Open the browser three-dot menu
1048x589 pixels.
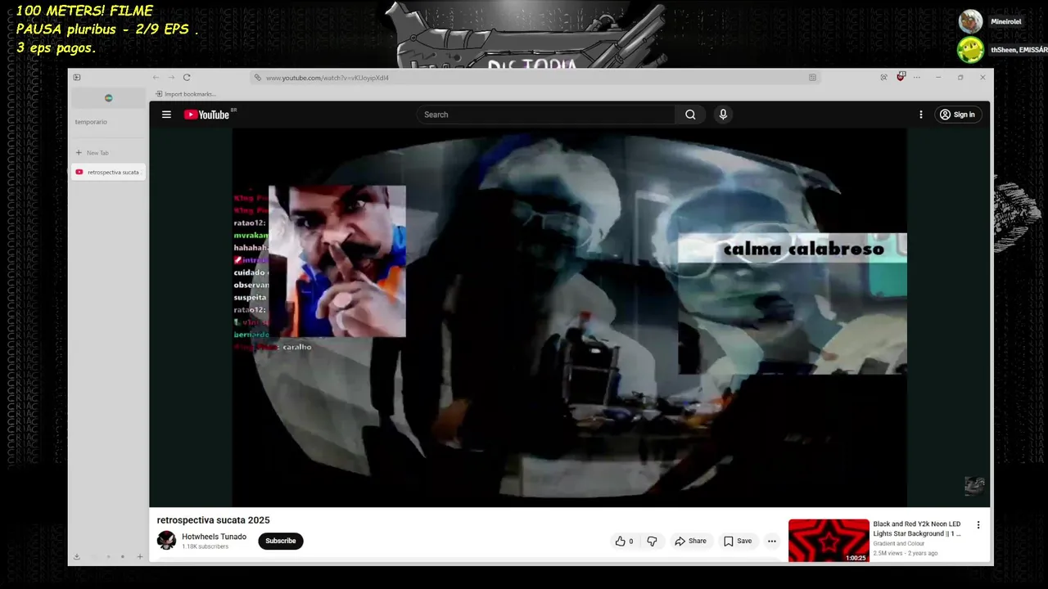(916, 78)
